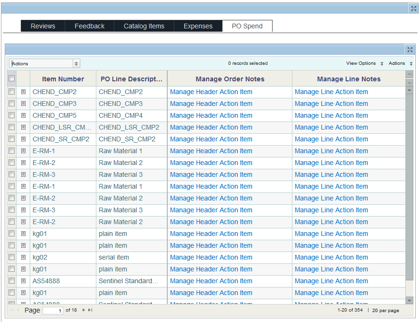Image resolution: width=419 pixels, height=322 pixels.
Task: Go to next page arrow
Action: point(84,310)
